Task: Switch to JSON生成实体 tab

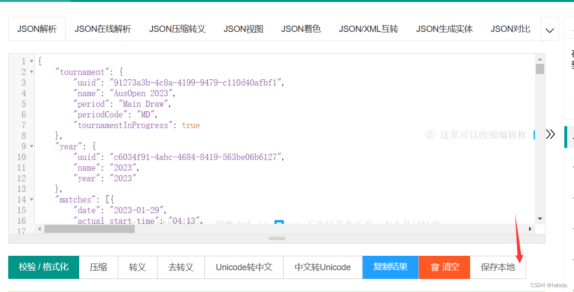Action: [445, 29]
